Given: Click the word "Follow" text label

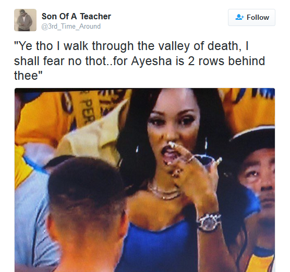Looking at the screenshot, I should tap(258, 17).
